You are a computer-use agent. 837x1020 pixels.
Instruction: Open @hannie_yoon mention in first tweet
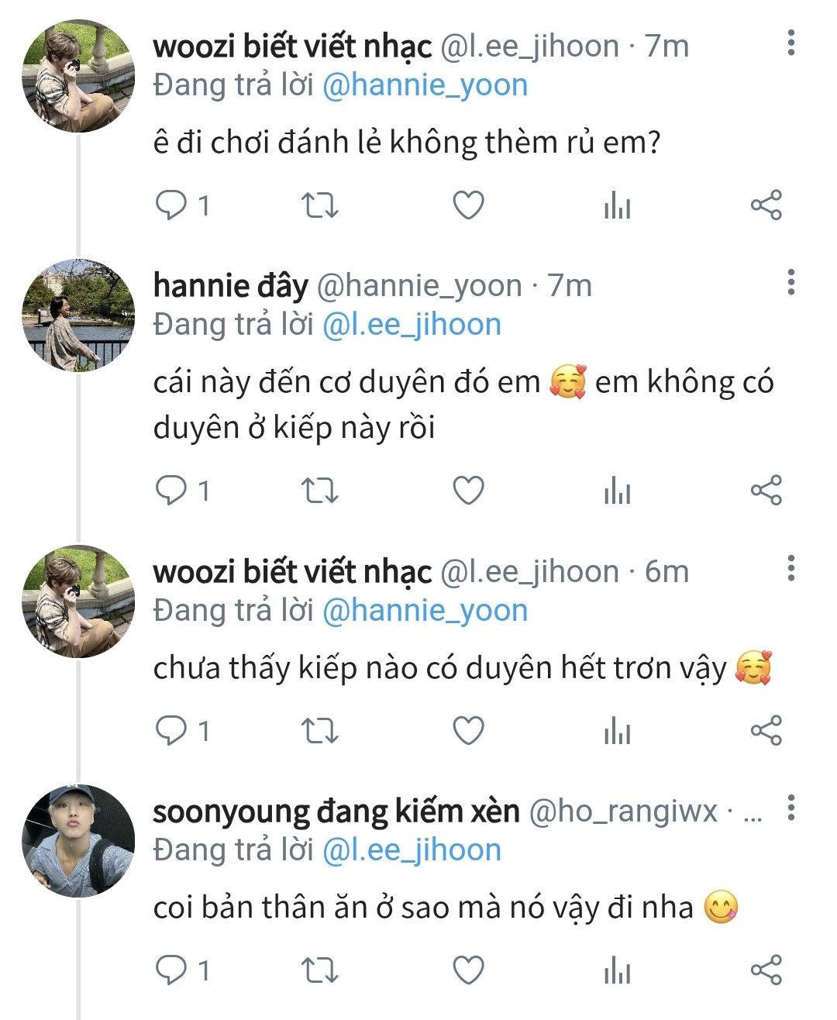pos(425,85)
